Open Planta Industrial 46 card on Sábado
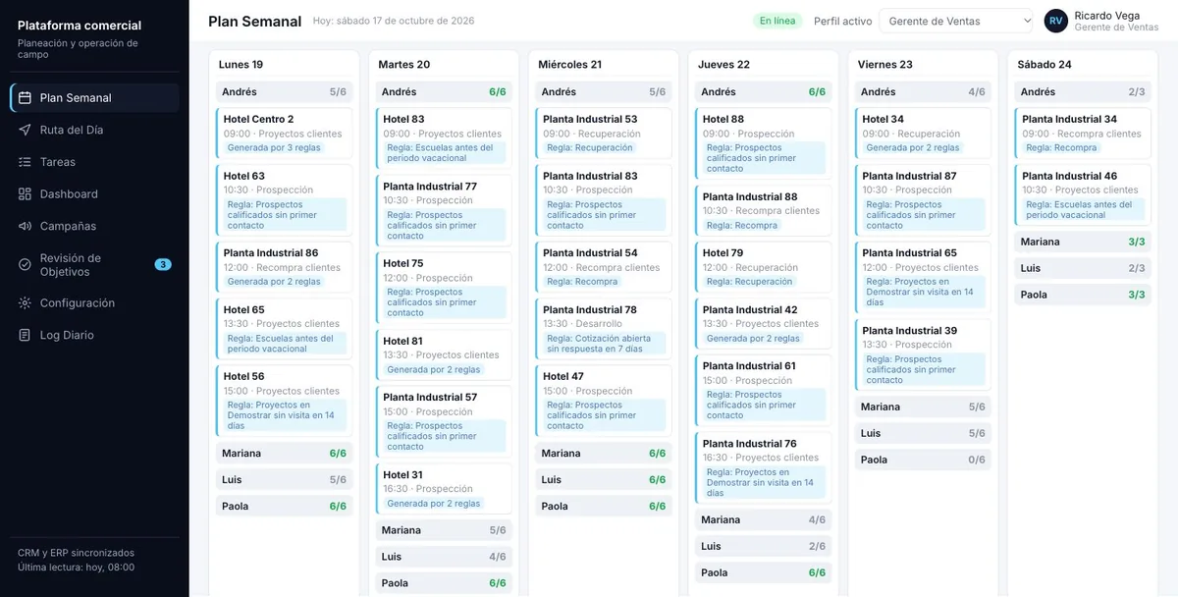Viewport: 1178px width, 597px height. tap(1083, 195)
